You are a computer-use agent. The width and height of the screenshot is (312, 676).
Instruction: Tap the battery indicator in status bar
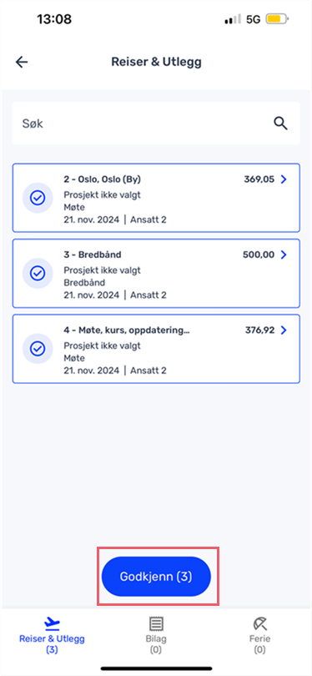278,19
